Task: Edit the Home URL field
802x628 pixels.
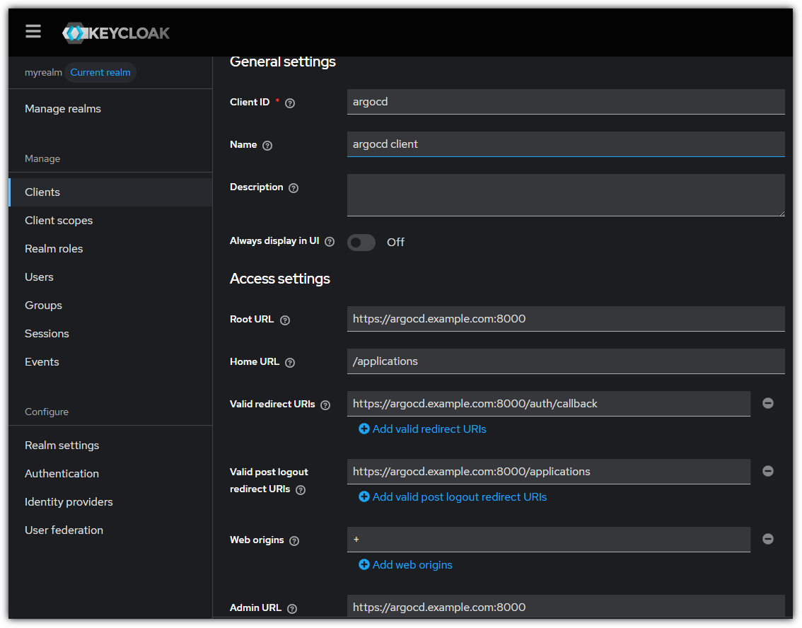Action: 566,361
